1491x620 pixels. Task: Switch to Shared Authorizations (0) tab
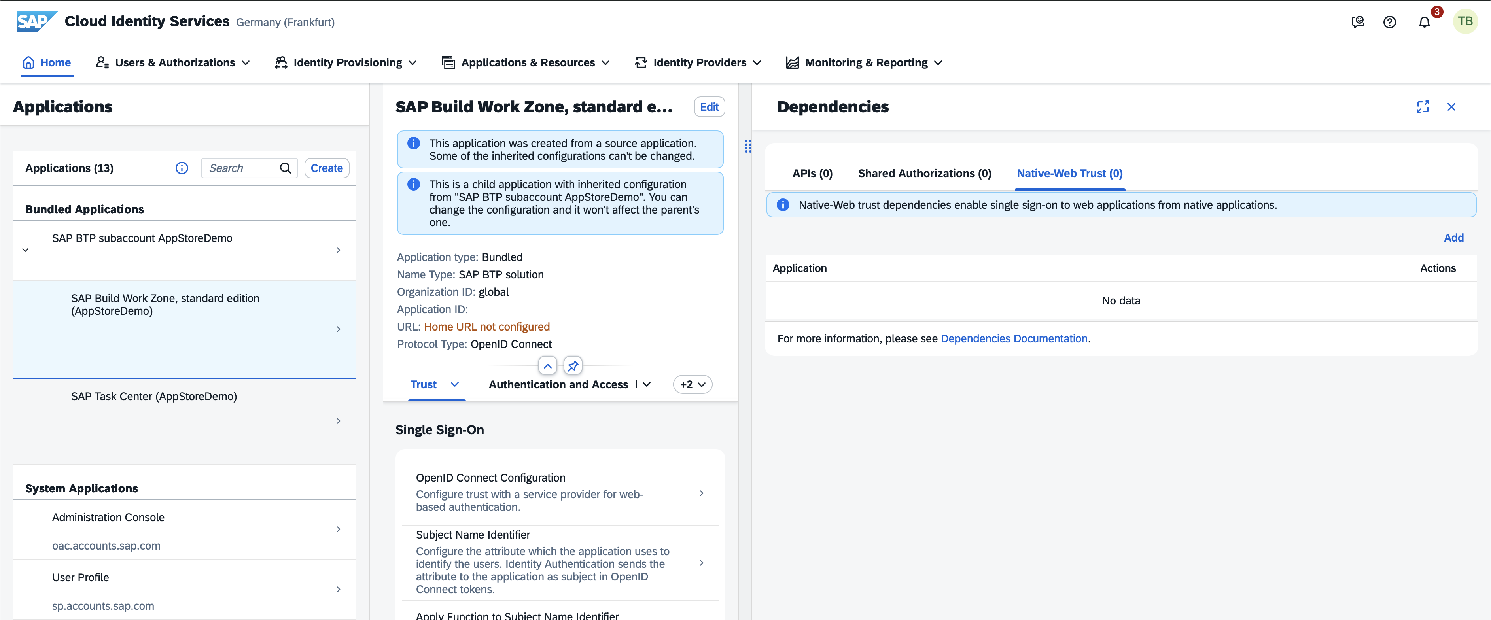(924, 173)
